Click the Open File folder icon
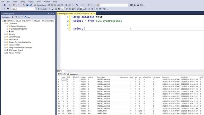204x115 pixels. 24,5
